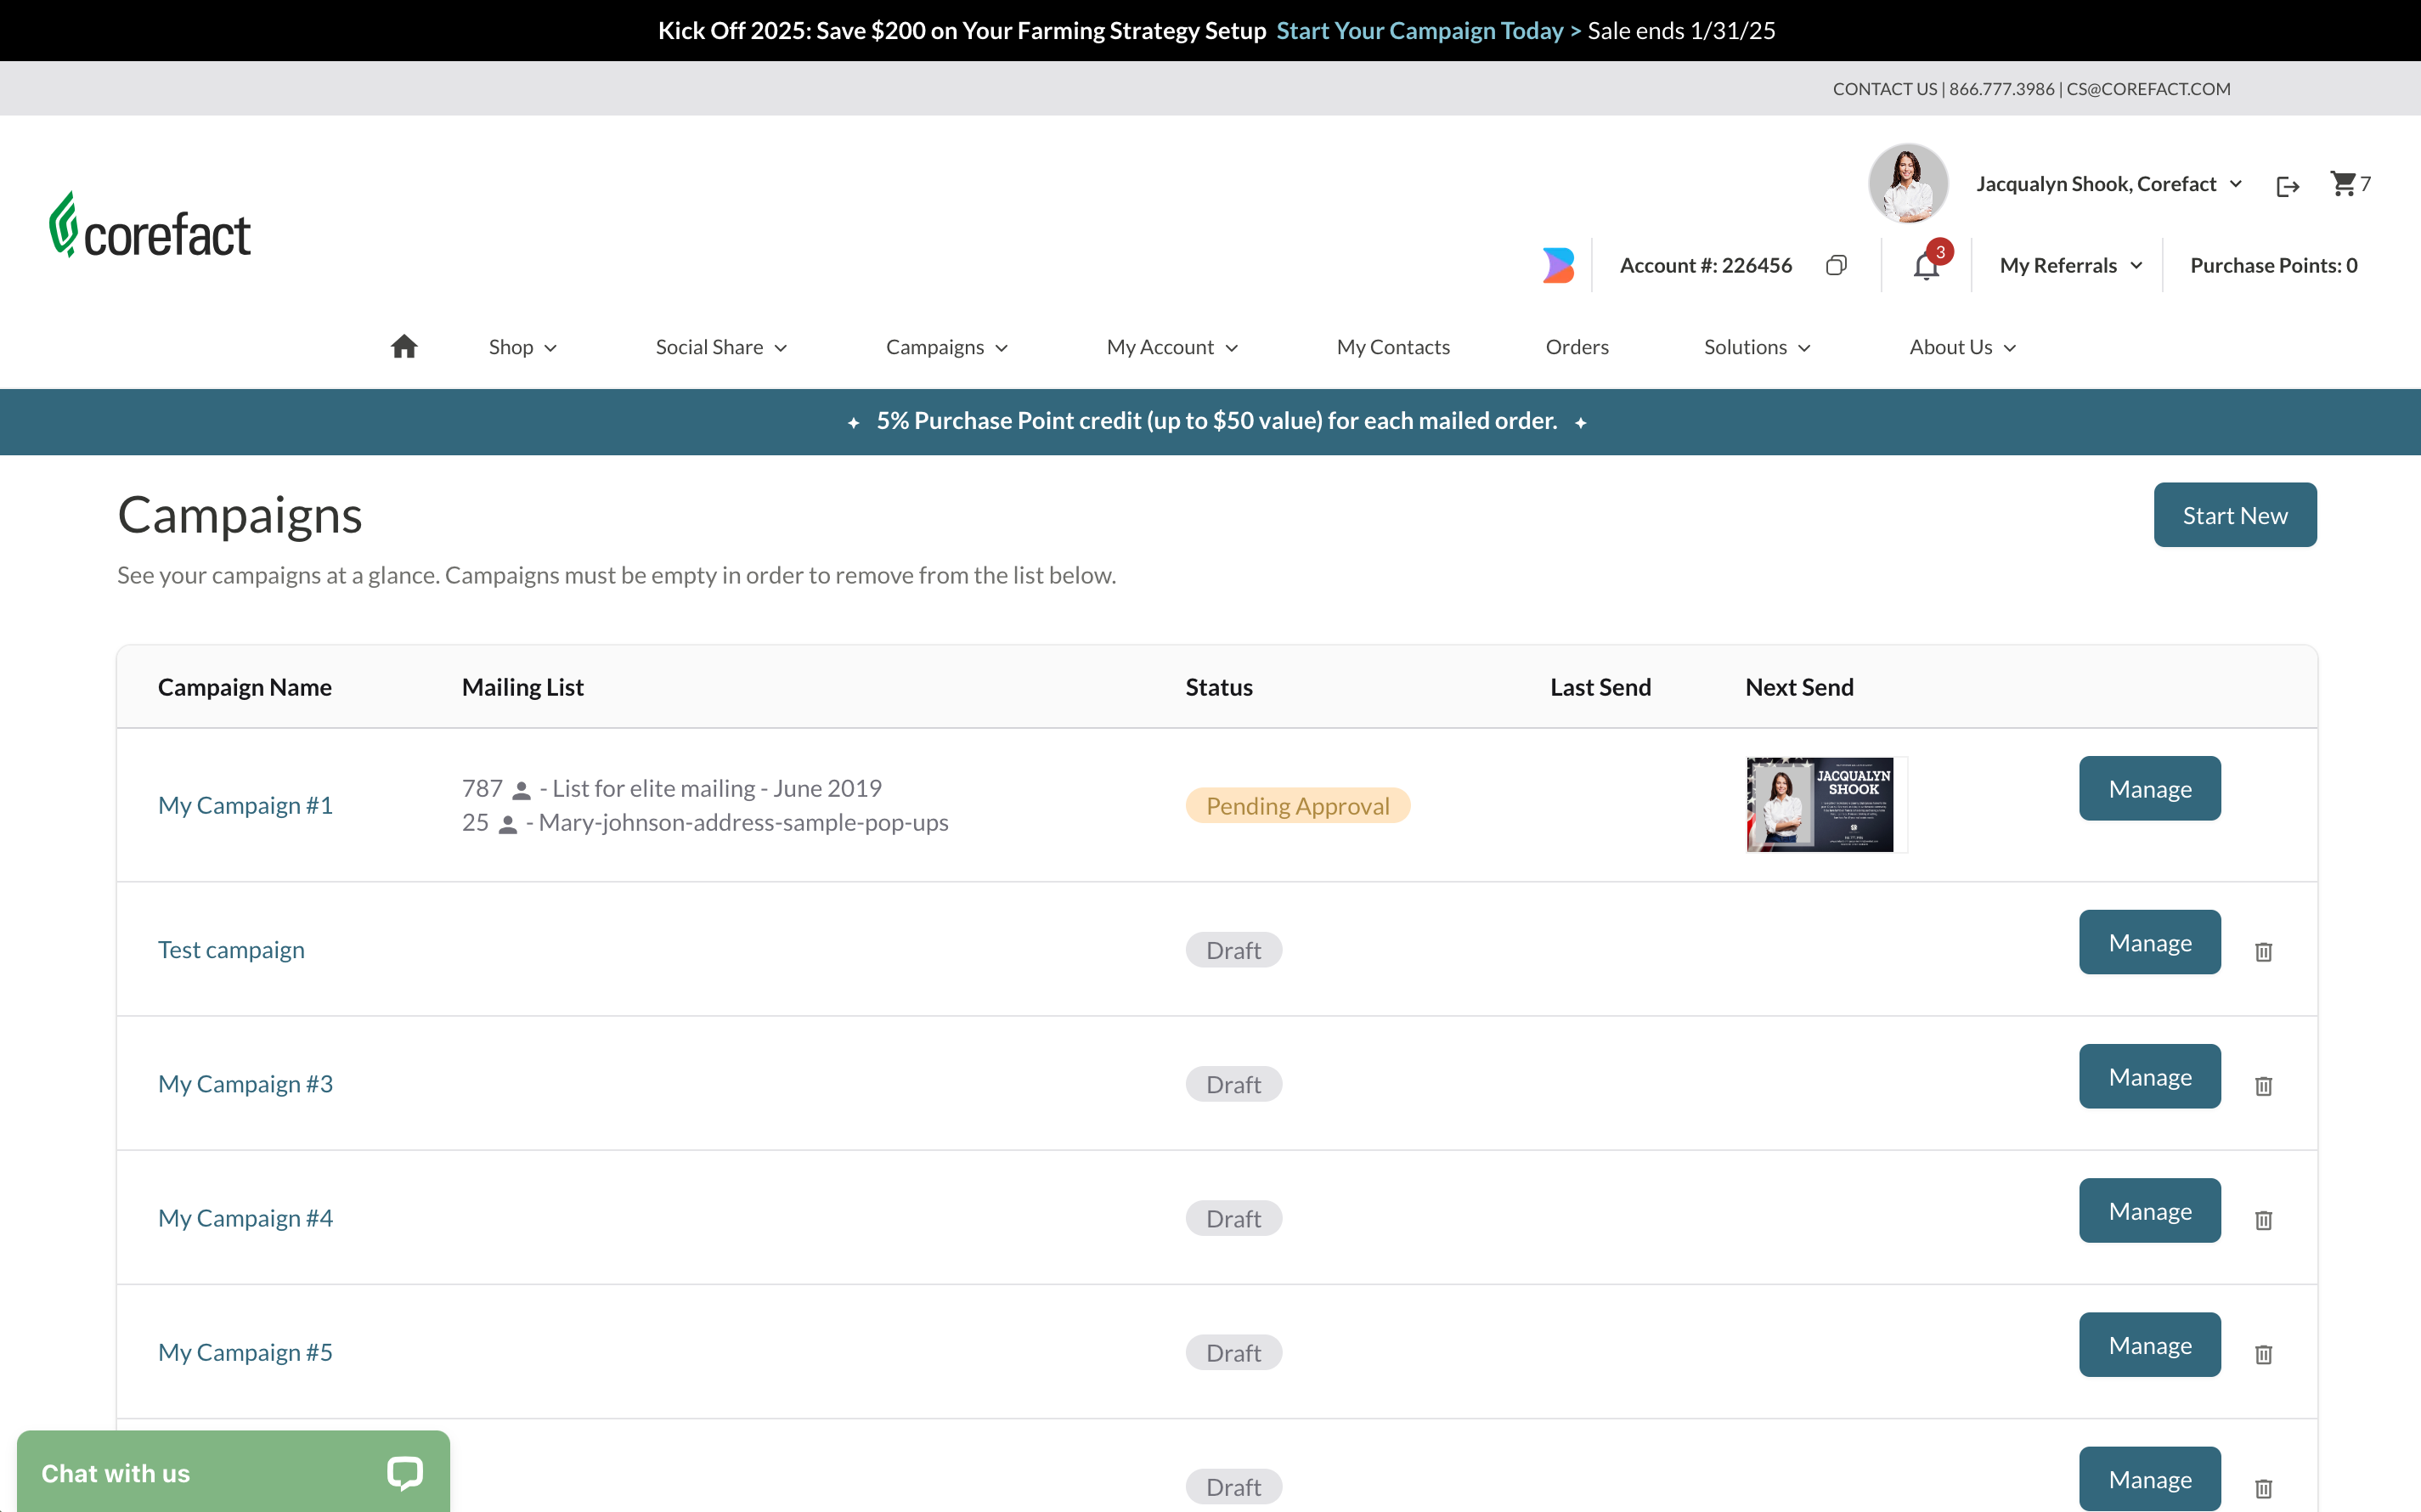Manage My Campaign #1
The image size is (2421, 1512).
2149,789
